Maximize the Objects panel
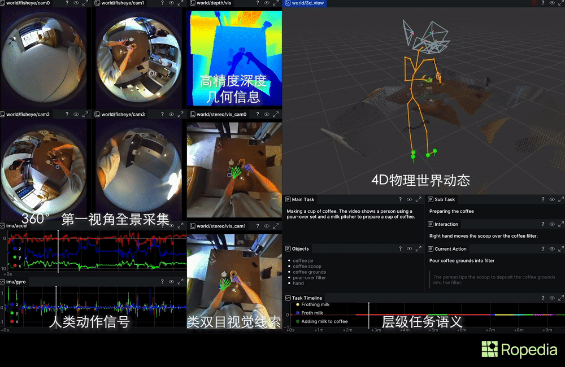 pyautogui.click(x=418, y=249)
